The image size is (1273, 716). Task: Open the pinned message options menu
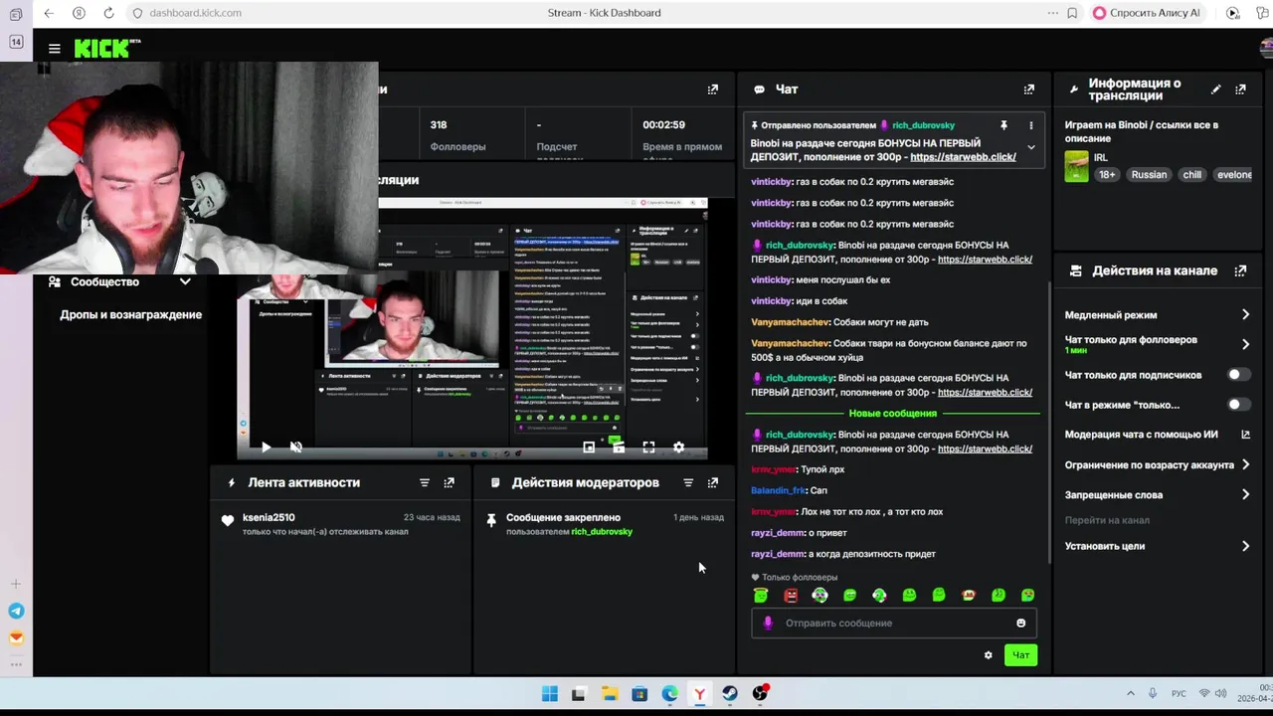(1031, 125)
